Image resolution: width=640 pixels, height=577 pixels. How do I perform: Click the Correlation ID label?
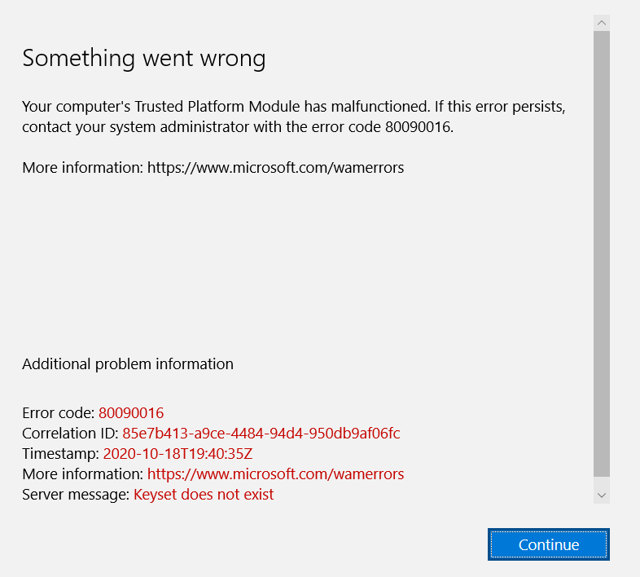pyautogui.click(x=70, y=434)
